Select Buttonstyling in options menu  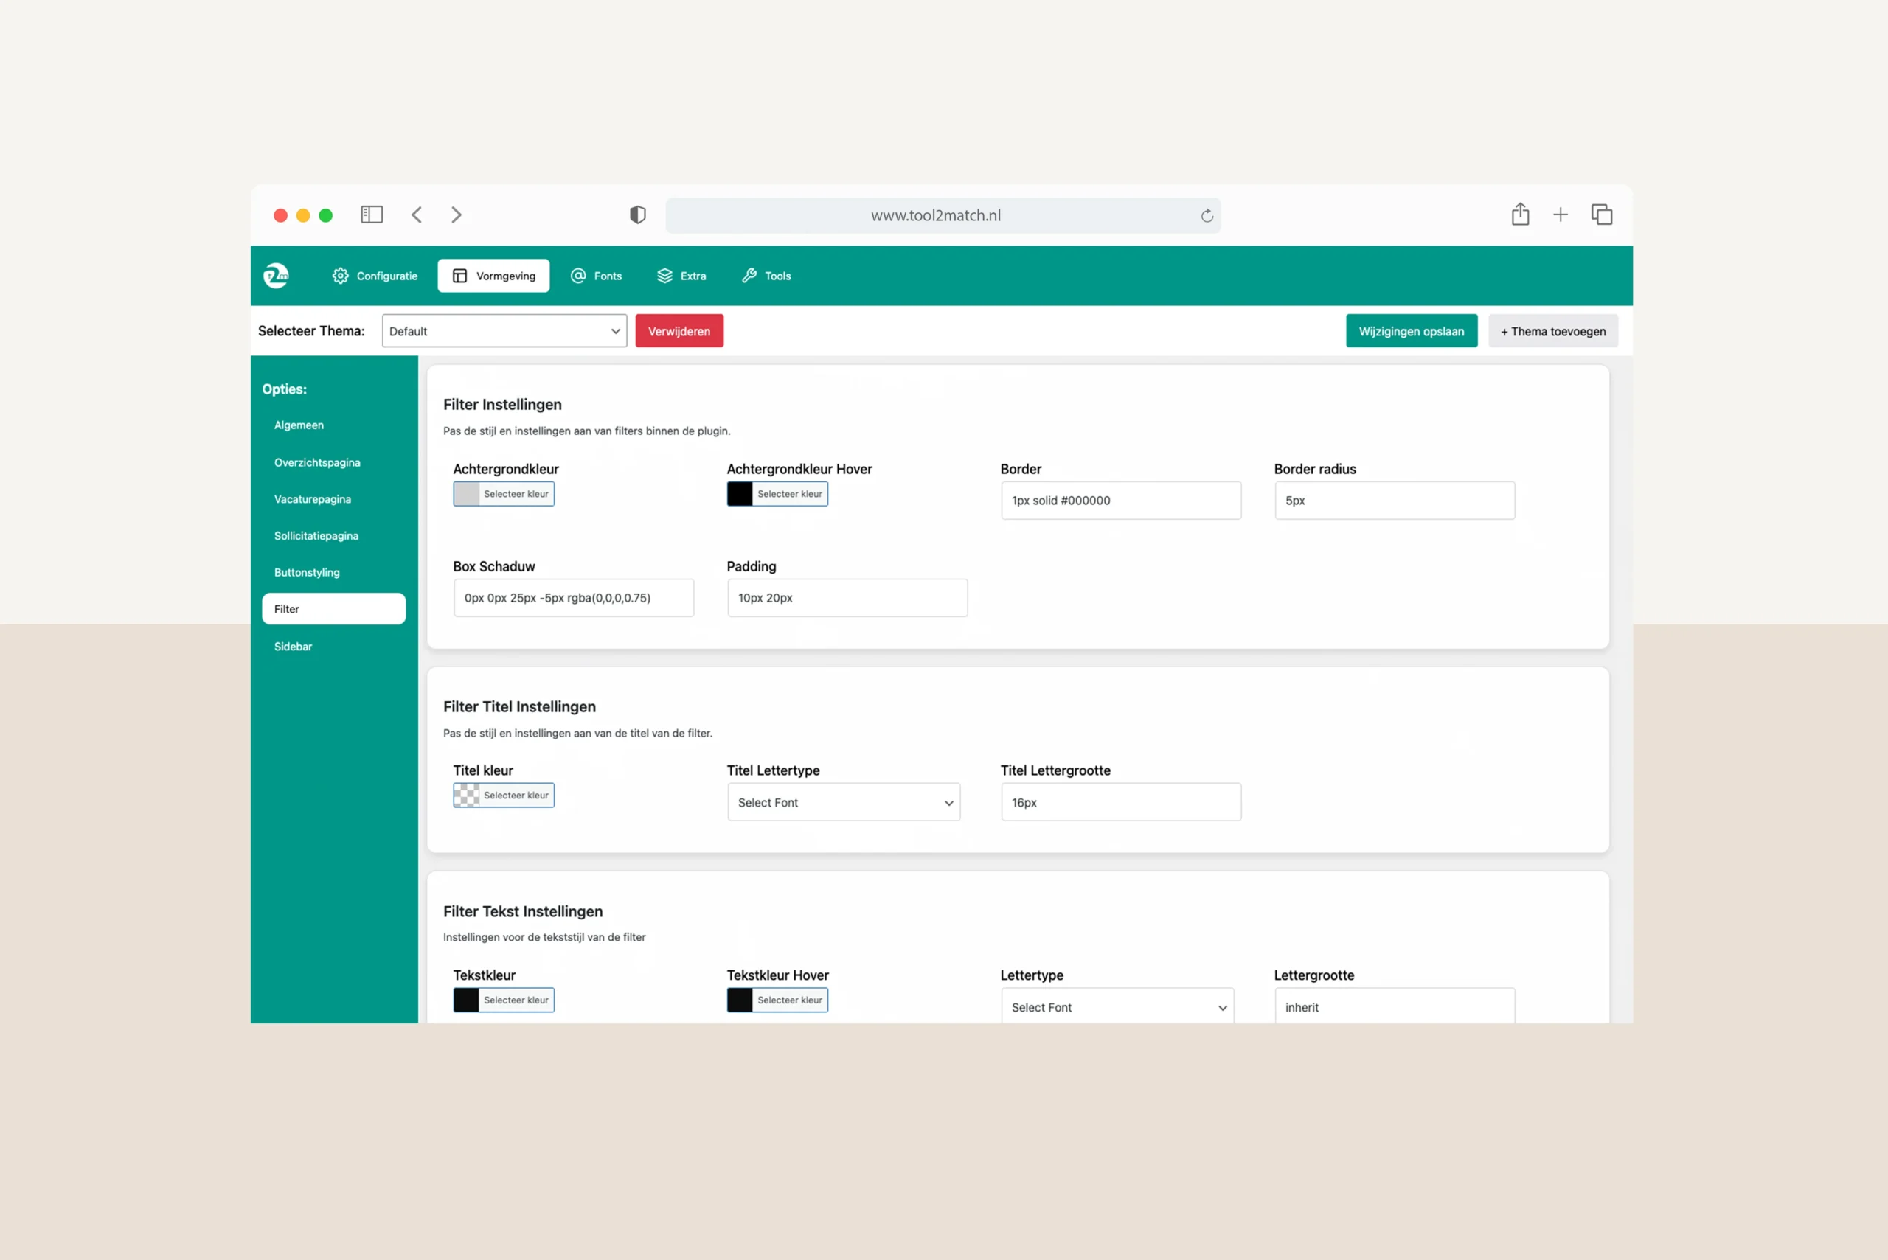[x=307, y=572]
